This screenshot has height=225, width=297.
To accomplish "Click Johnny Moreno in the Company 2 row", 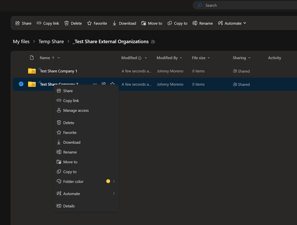I will [x=170, y=84].
